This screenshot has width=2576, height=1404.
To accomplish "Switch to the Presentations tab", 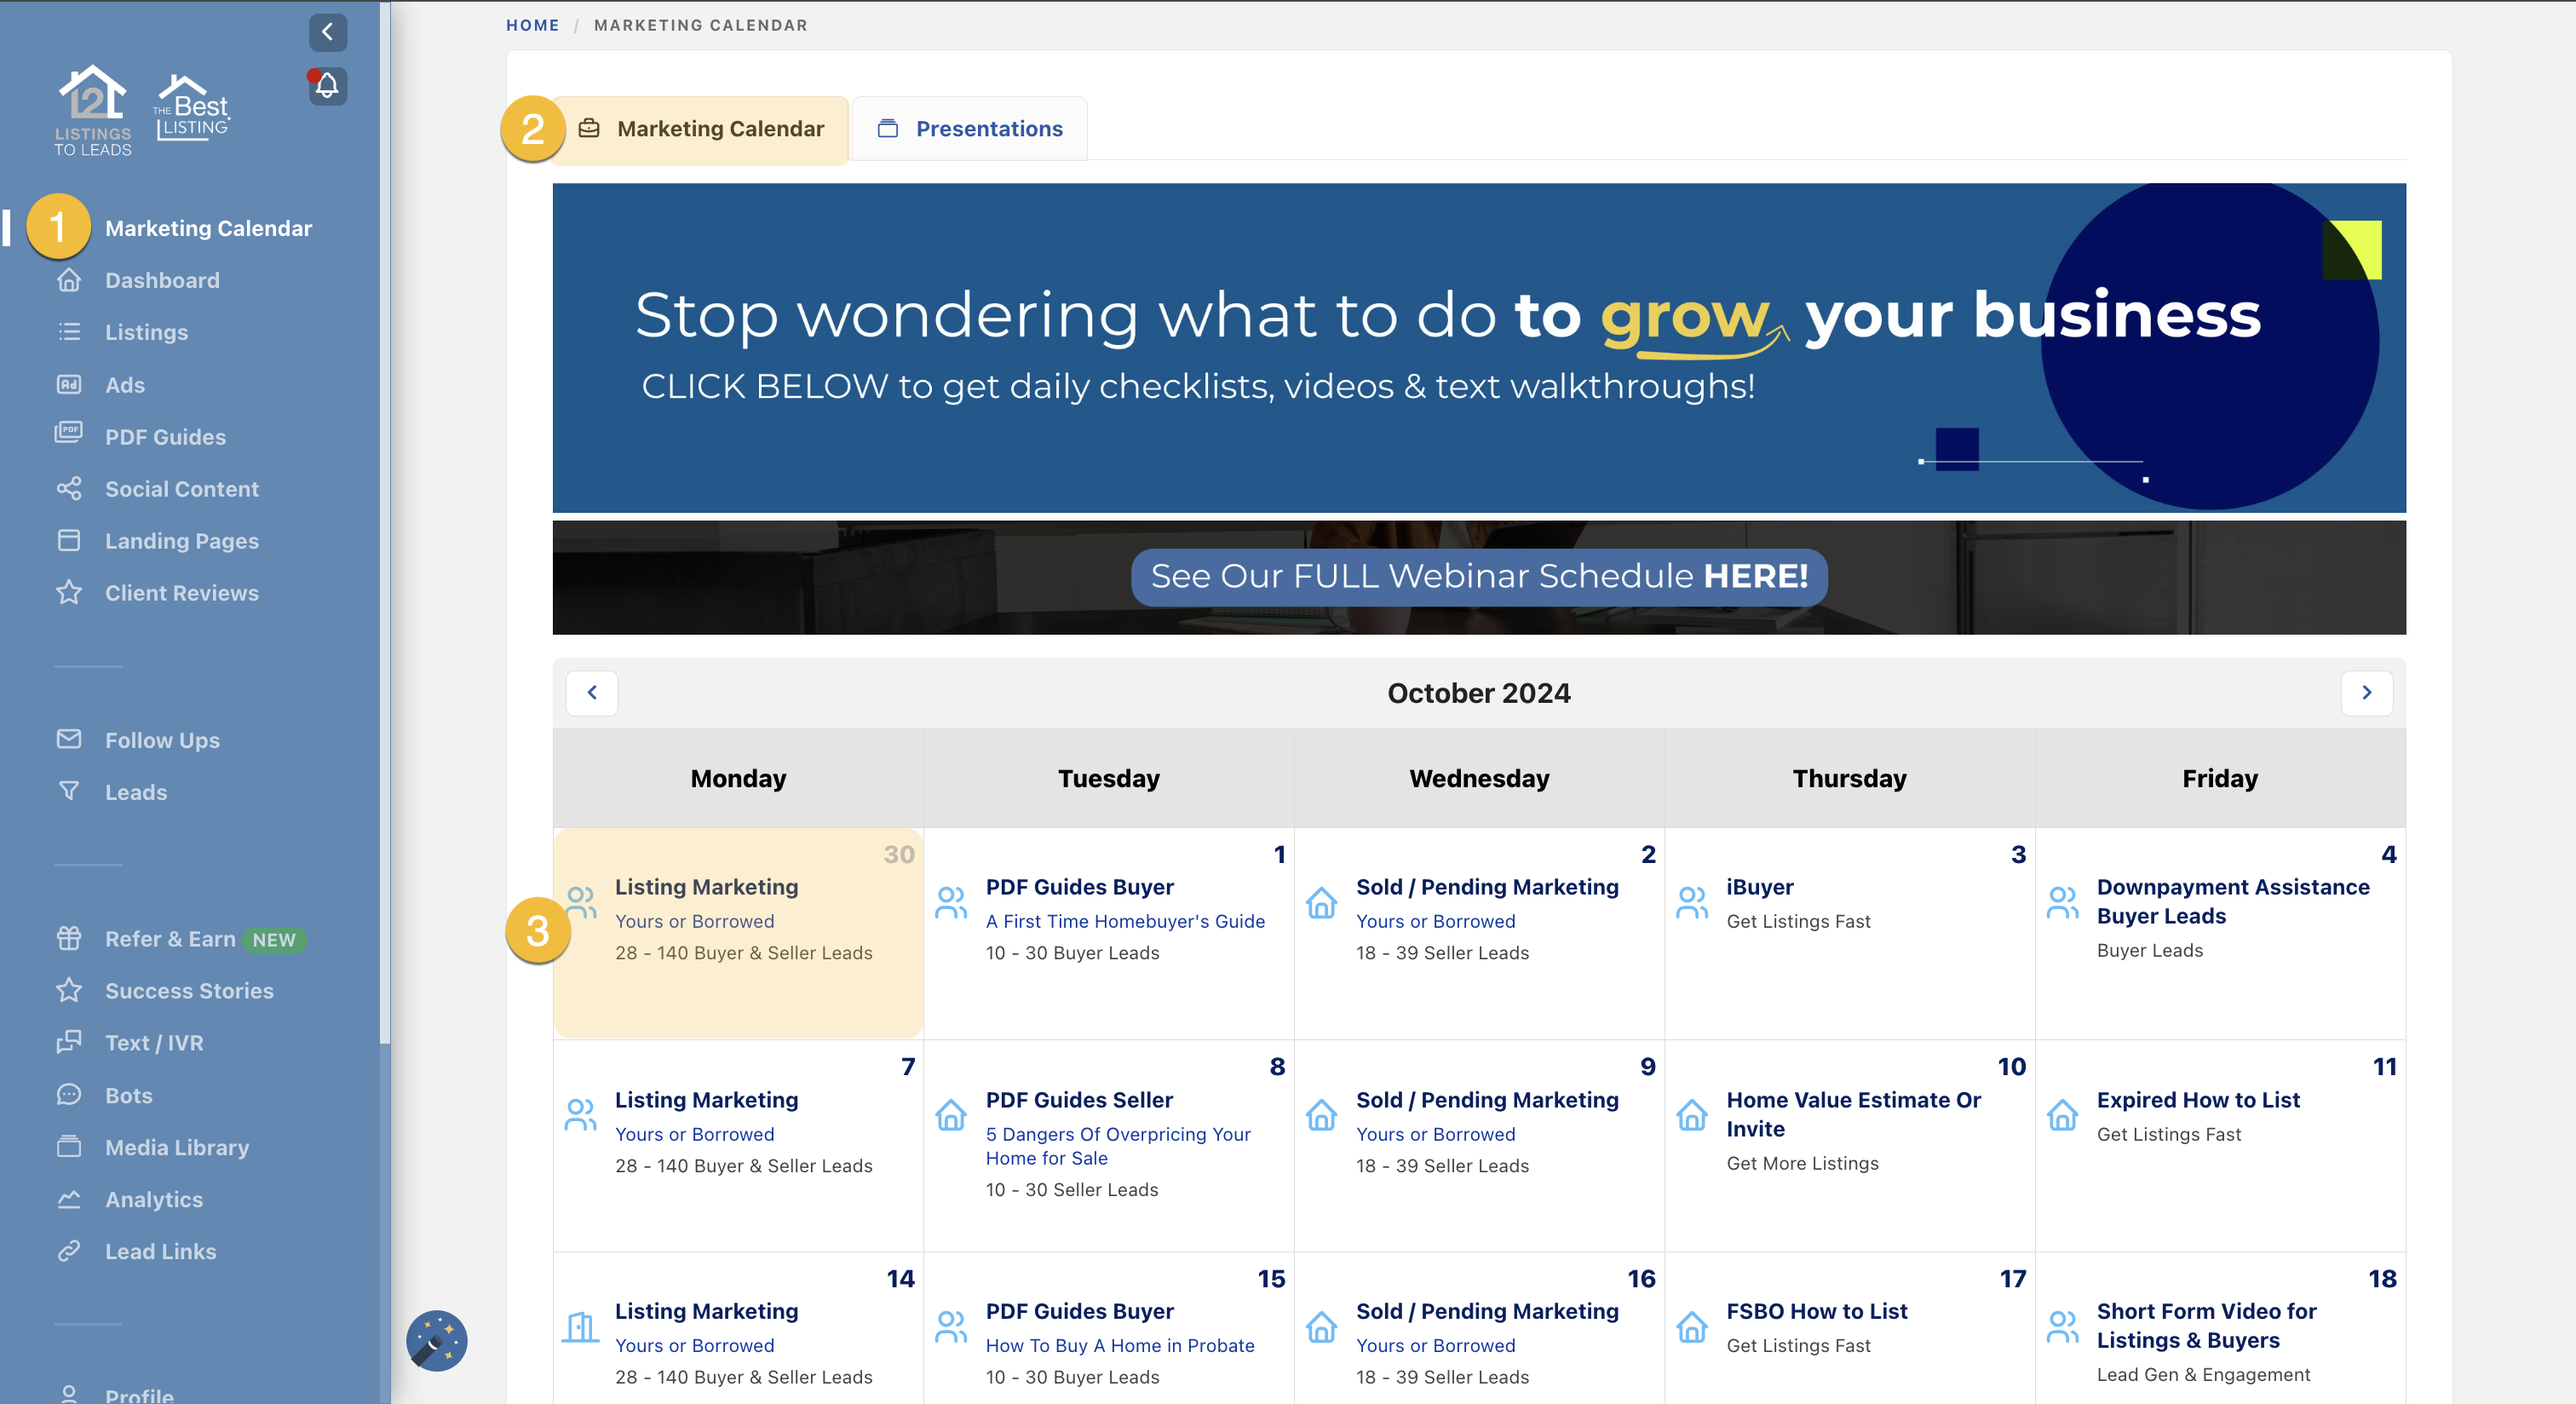I will [x=969, y=129].
